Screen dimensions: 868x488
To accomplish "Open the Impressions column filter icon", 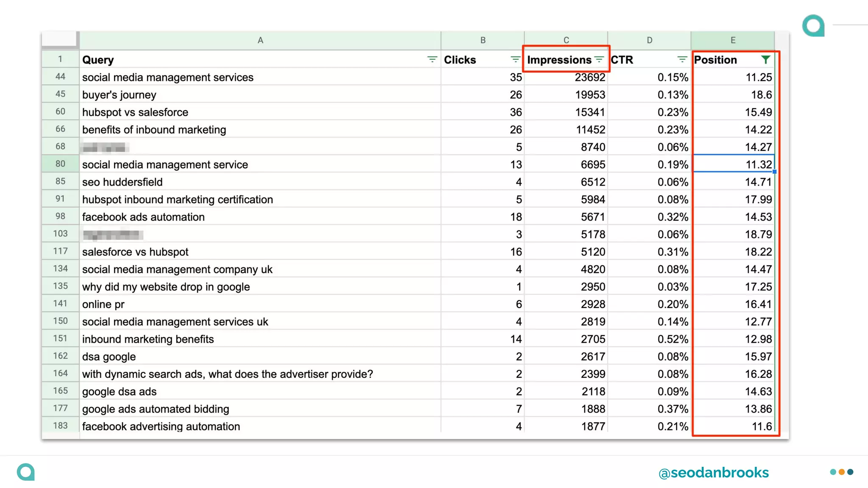I will click(x=599, y=60).
